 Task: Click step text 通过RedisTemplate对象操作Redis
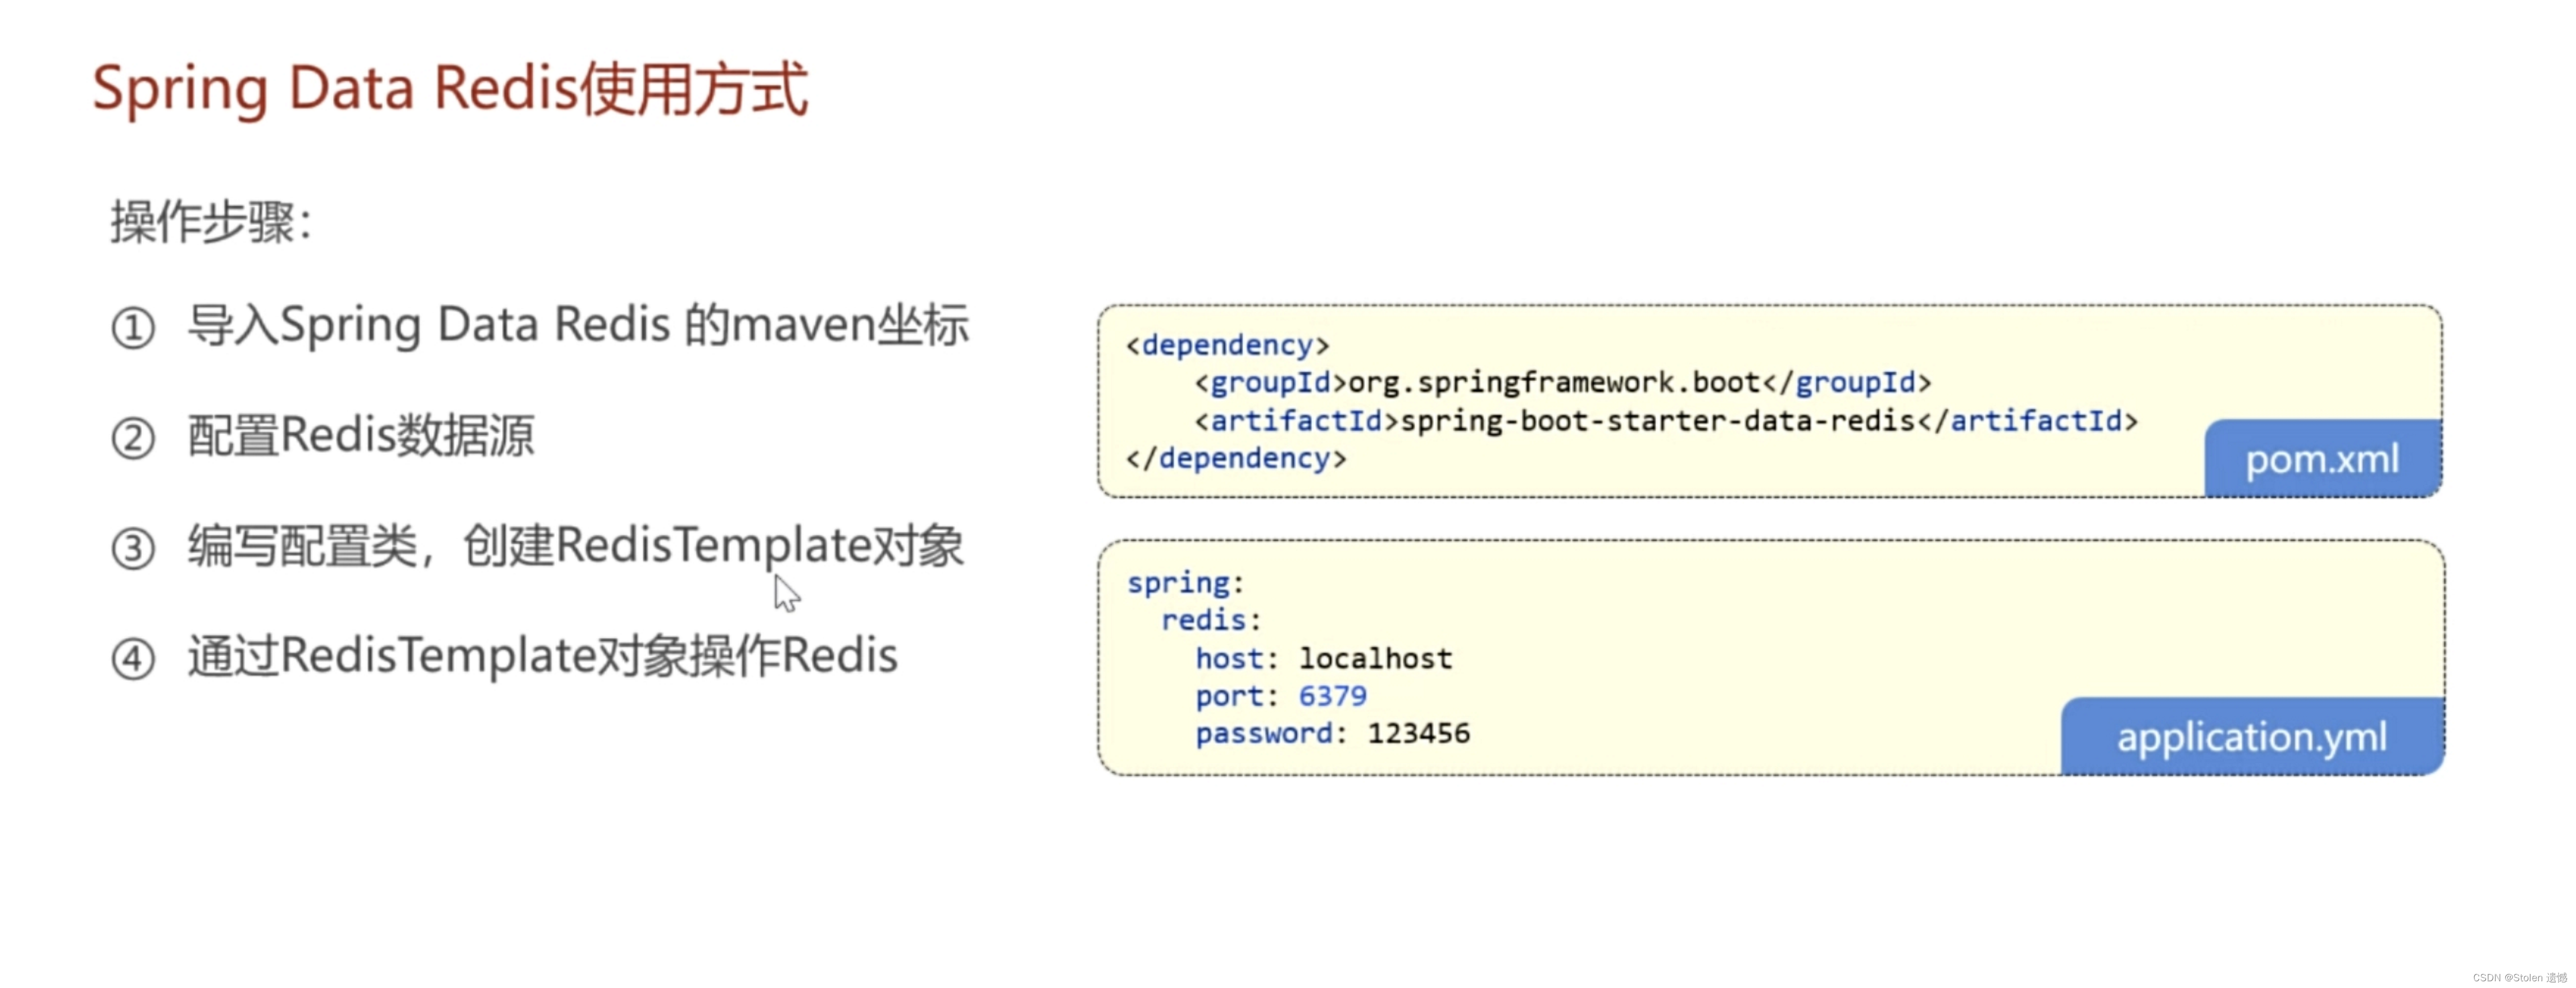542,656
